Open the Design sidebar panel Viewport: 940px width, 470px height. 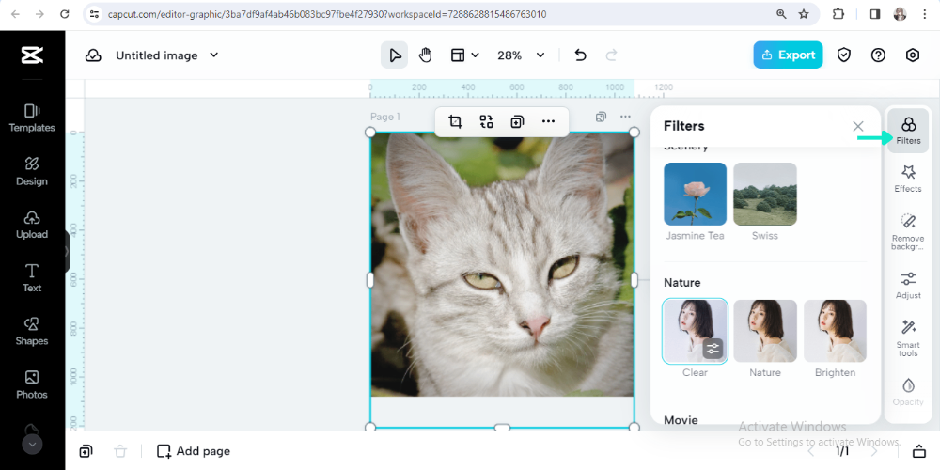(x=32, y=171)
